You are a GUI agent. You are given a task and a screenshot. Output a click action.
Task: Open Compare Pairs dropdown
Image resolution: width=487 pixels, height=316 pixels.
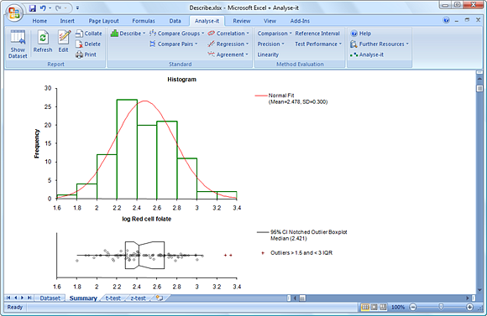click(x=174, y=44)
